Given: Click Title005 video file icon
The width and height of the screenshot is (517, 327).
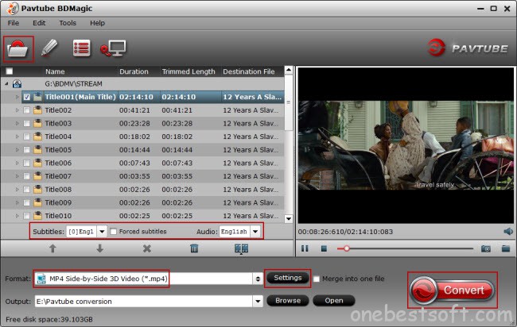Looking at the screenshot, I should (37, 150).
